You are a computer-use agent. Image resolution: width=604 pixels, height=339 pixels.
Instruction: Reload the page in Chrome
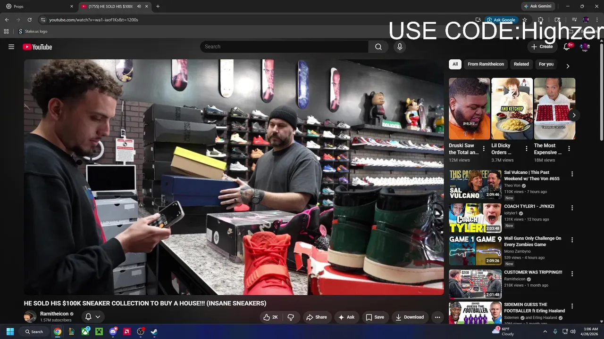pos(29,20)
